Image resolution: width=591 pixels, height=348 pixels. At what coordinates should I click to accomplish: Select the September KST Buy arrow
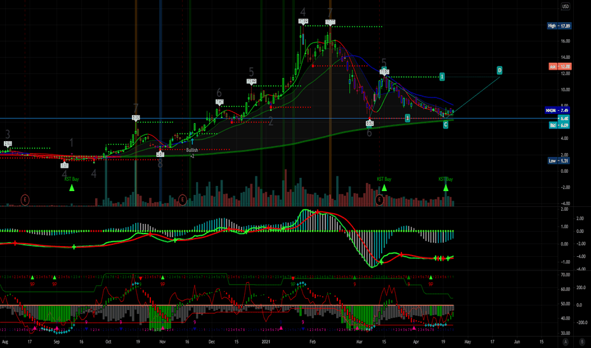72,187
